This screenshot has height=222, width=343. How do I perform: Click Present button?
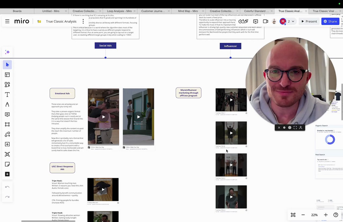point(309,21)
